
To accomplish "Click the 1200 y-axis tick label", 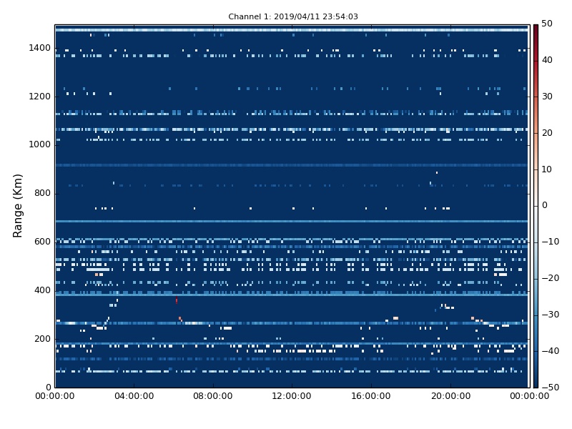I will pyautogui.click(x=40, y=97).
